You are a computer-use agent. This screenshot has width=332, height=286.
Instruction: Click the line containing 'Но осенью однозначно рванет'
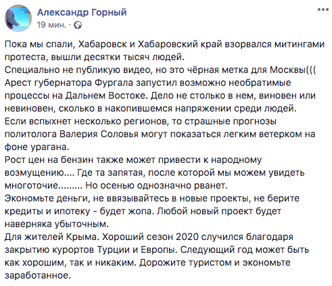(x=116, y=186)
